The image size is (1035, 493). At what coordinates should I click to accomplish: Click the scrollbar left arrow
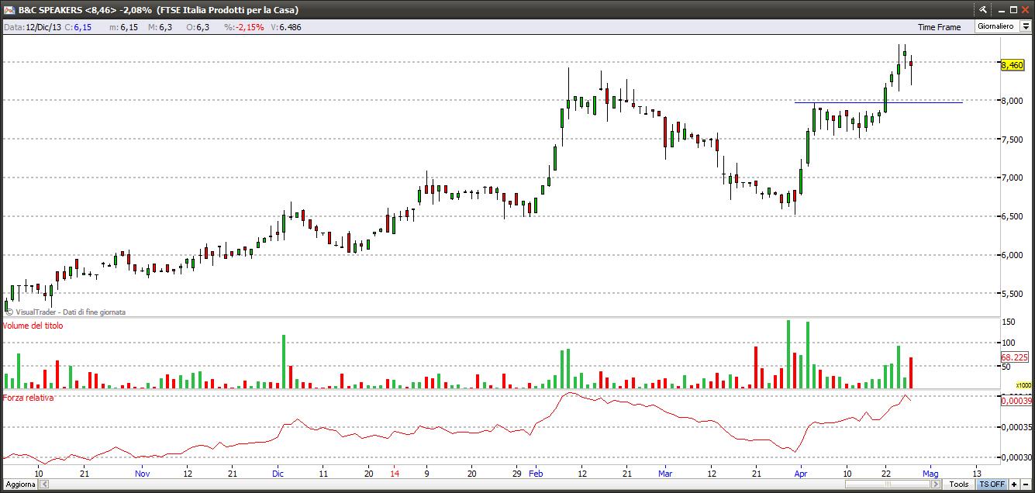click(x=44, y=484)
